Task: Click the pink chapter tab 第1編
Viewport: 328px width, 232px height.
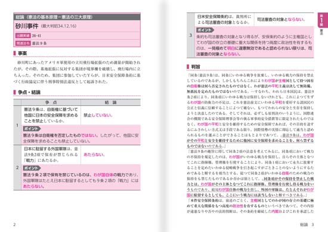Action: [322, 20]
